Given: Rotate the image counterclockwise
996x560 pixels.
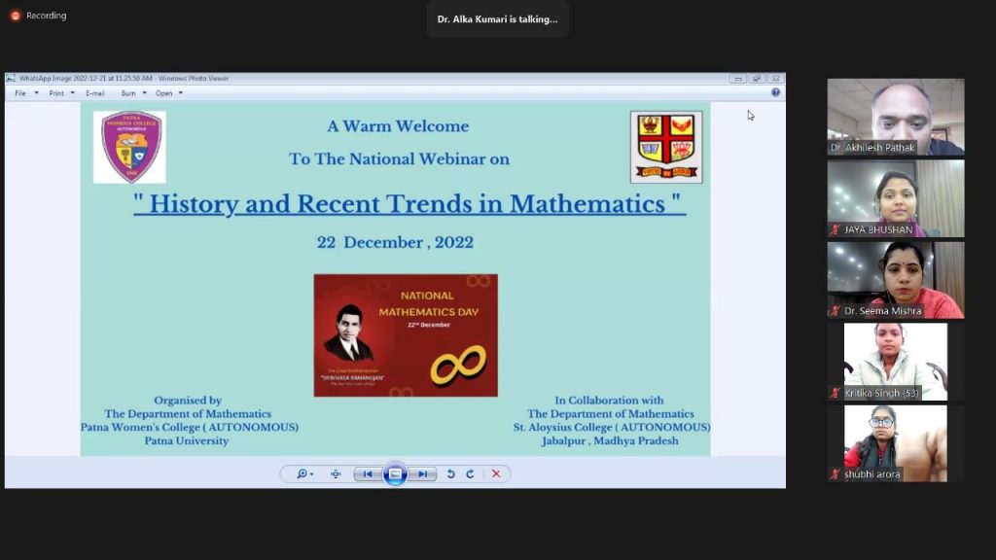Looking at the screenshot, I should [x=450, y=474].
